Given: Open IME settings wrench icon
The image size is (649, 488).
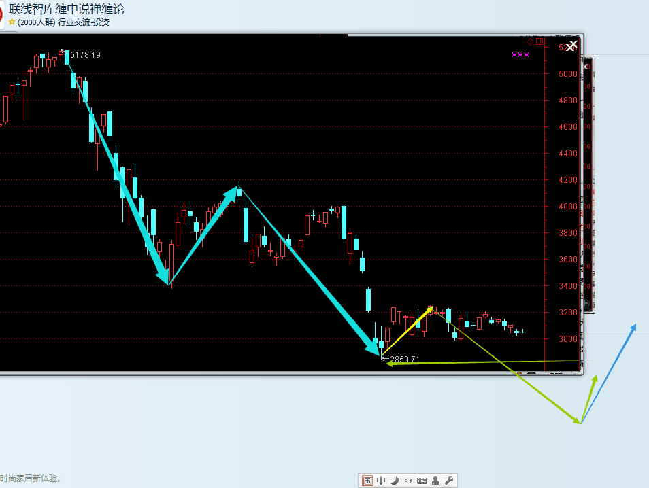Looking at the screenshot, I should (x=448, y=481).
